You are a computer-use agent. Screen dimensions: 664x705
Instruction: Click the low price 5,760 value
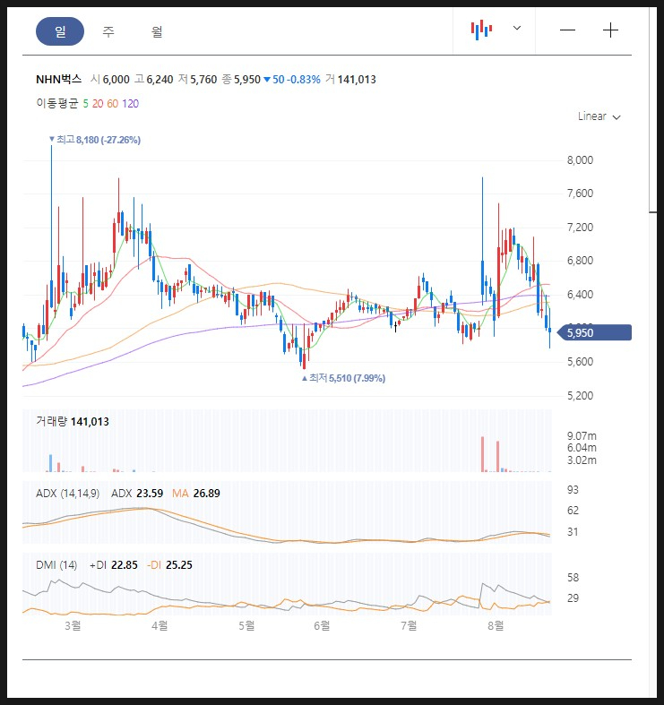tap(203, 80)
